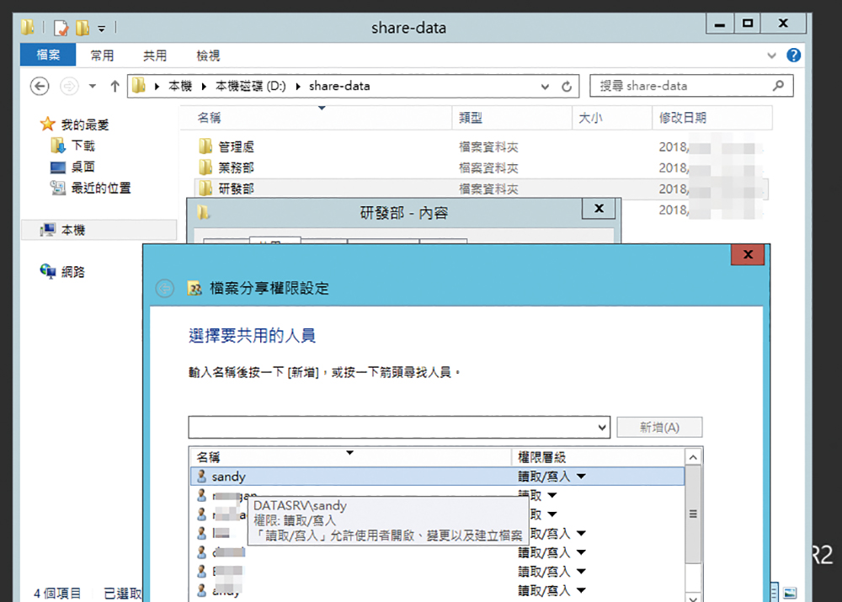Open 下載 in navigation pane

(83, 146)
